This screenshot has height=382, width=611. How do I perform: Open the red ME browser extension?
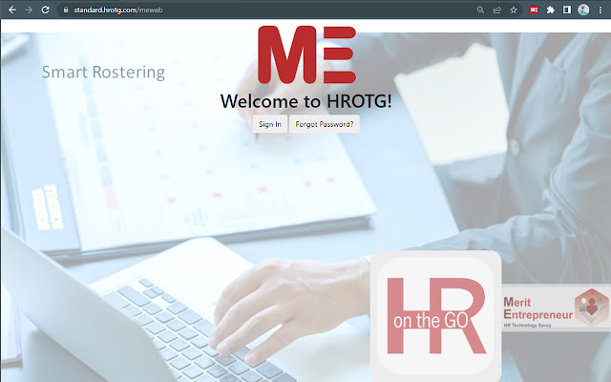pos(534,11)
